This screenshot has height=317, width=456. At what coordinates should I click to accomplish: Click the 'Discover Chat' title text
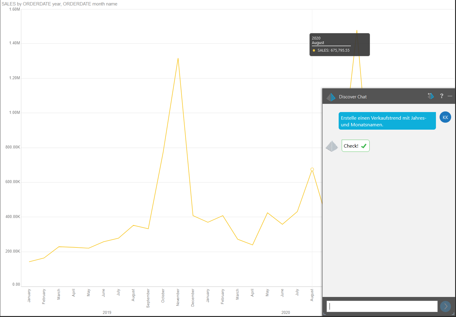(353, 97)
